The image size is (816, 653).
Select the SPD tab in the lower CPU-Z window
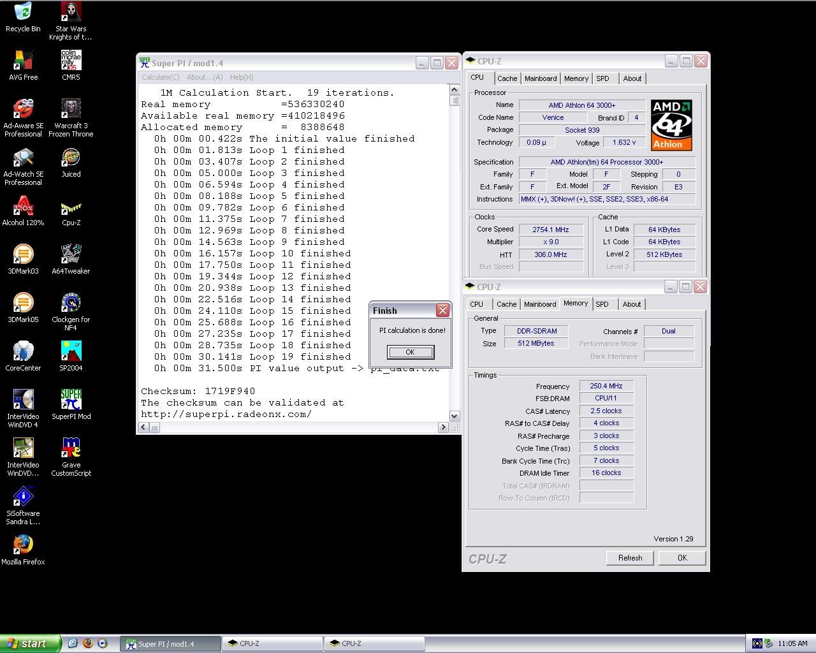coord(602,304)
